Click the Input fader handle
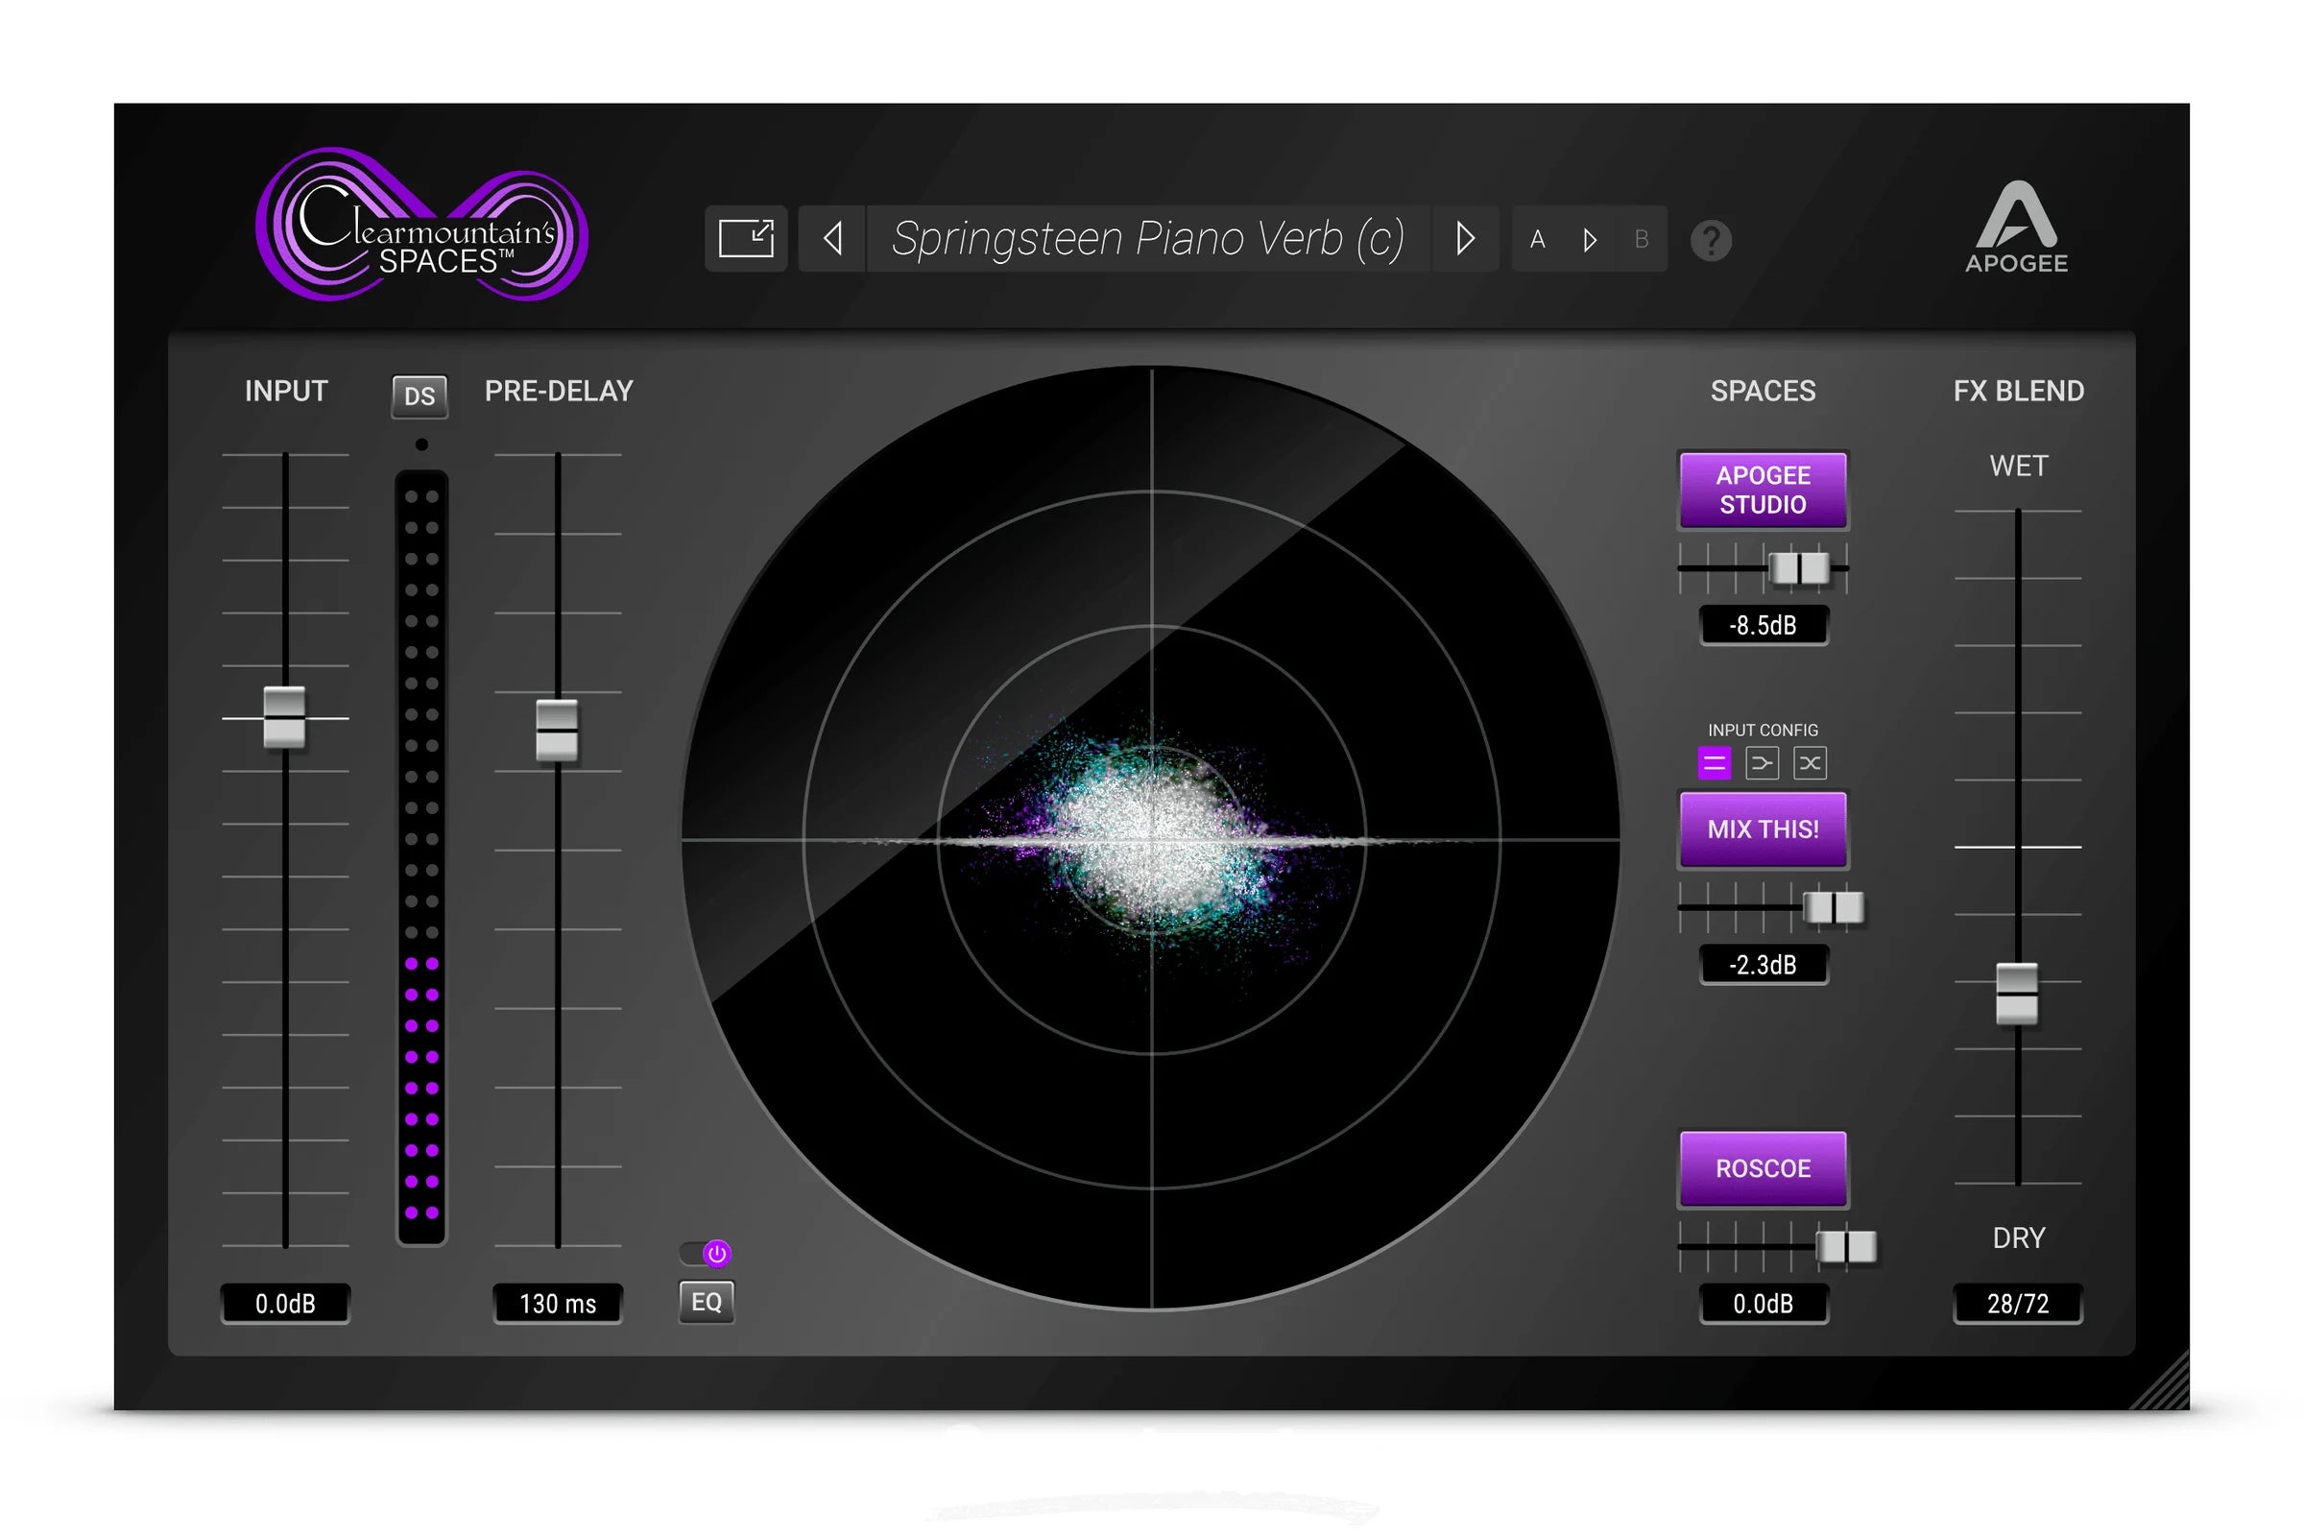2304x1536 pixels. [x=285, y=718]
